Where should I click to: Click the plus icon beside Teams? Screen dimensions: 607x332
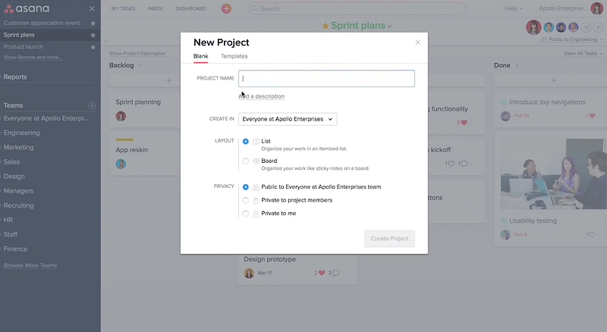point(92,106)
